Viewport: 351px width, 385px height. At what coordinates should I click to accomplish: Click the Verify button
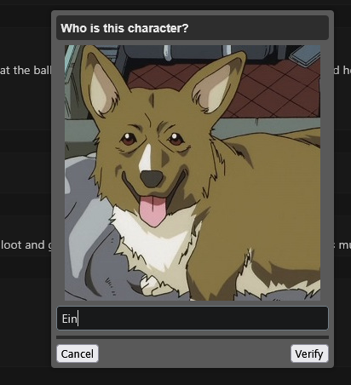(309, 353)
